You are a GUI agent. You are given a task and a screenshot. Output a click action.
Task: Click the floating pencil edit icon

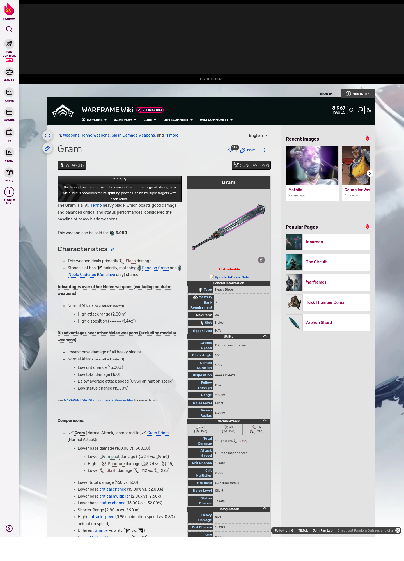[x=47, y=148]
